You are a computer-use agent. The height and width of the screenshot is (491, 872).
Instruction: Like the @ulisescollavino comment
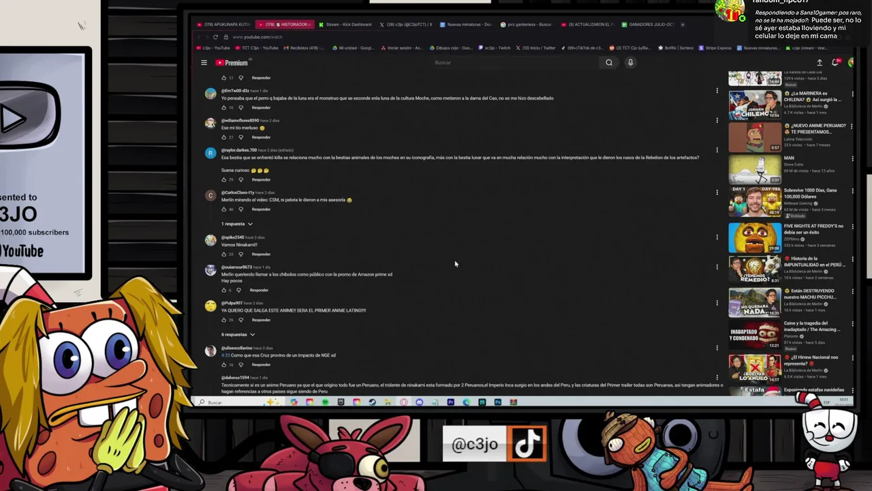point(223,365)
